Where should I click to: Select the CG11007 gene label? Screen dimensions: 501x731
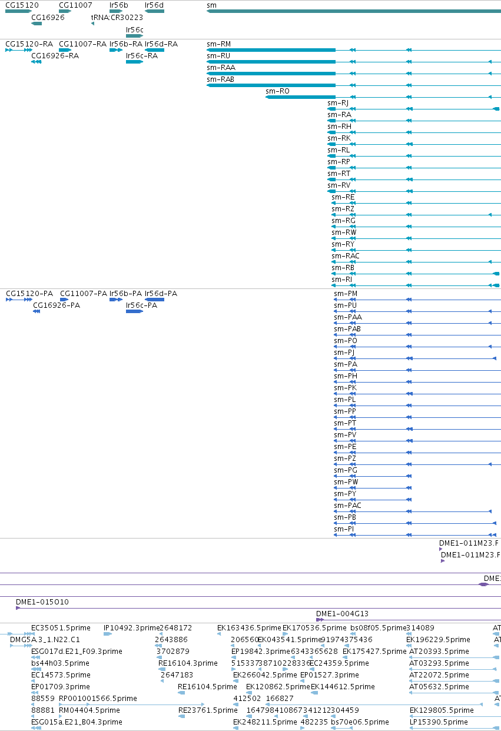pos(75,5)
